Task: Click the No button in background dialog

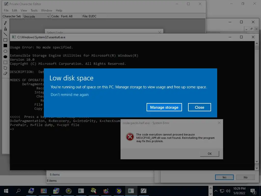Action: (x=245, y=177)
